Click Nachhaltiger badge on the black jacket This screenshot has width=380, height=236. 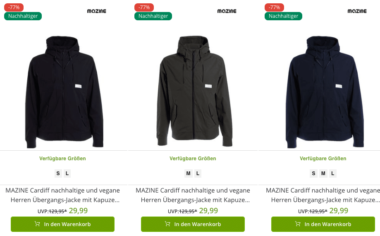pyautogui.click(x=23, y=16)
